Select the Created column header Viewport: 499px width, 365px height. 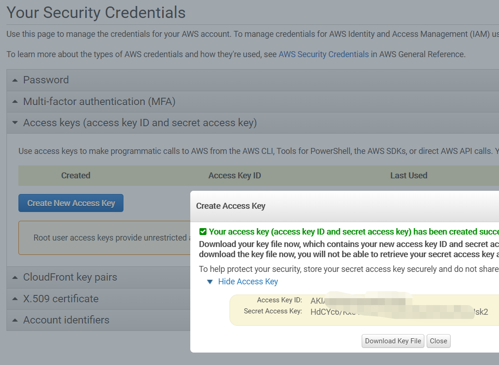(x=76, y=176)
